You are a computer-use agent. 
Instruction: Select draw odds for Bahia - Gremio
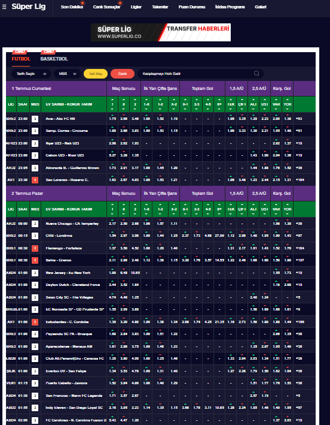tap(124, 260)
